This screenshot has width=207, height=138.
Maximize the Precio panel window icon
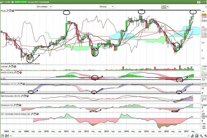[x=10, y=11]
